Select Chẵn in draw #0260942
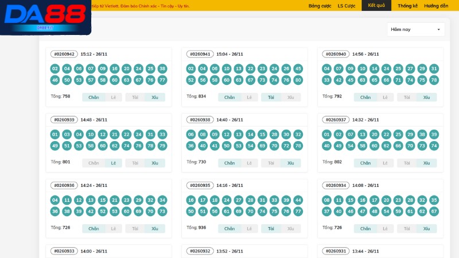 pyautogui.click(x=94, y=97)
